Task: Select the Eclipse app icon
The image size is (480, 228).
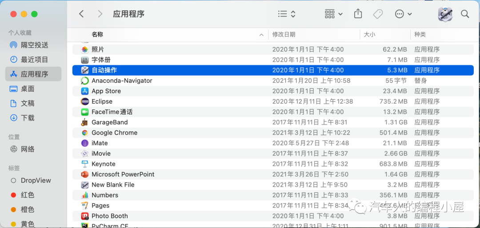Action: pyautogui.click(x=85, y=101)
